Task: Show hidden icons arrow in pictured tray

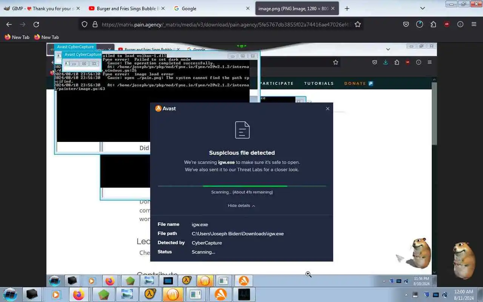Action: point(384,281)
